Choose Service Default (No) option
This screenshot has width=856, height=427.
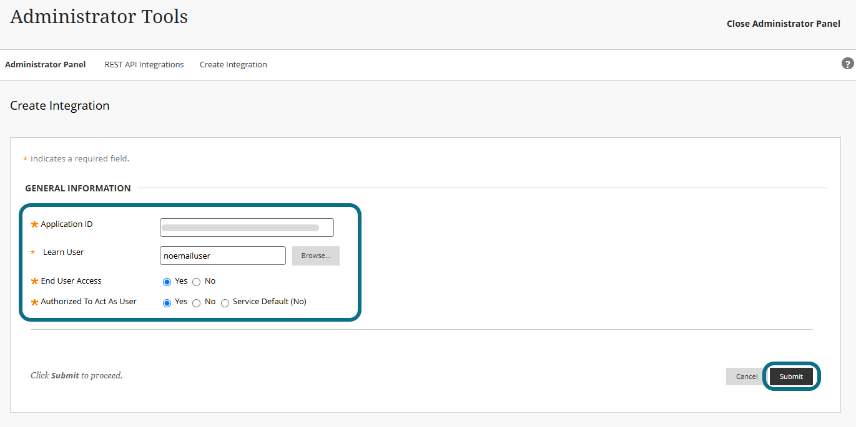click(x=225, y=304)
